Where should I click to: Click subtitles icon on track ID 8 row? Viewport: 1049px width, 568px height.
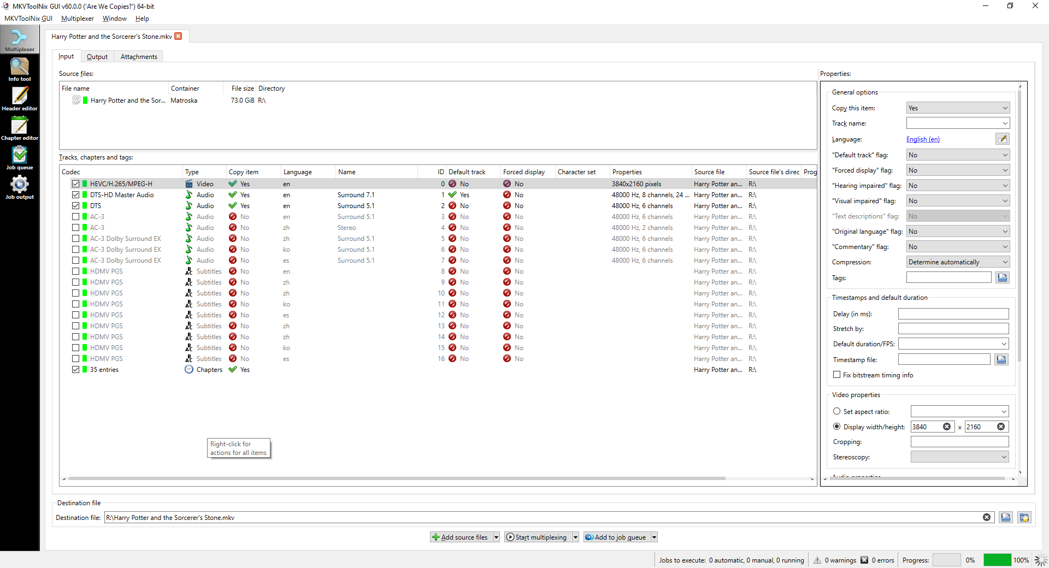tap(189, 271)
